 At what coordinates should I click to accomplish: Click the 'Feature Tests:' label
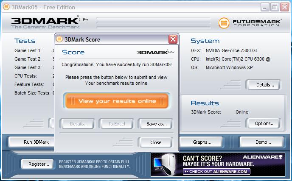pyautogui.click(x=29, y=84)
